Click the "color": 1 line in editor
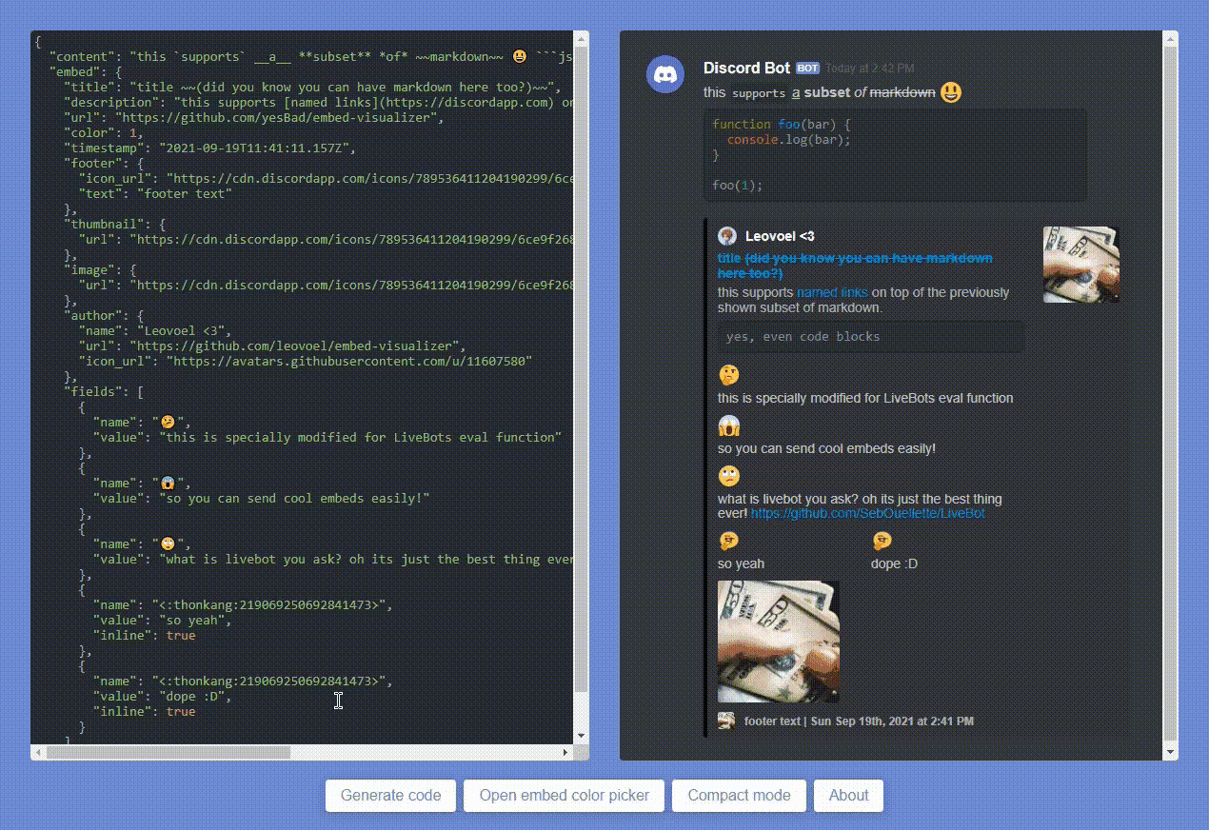This screenshot has height=830, width=1209. coord(104,132)
